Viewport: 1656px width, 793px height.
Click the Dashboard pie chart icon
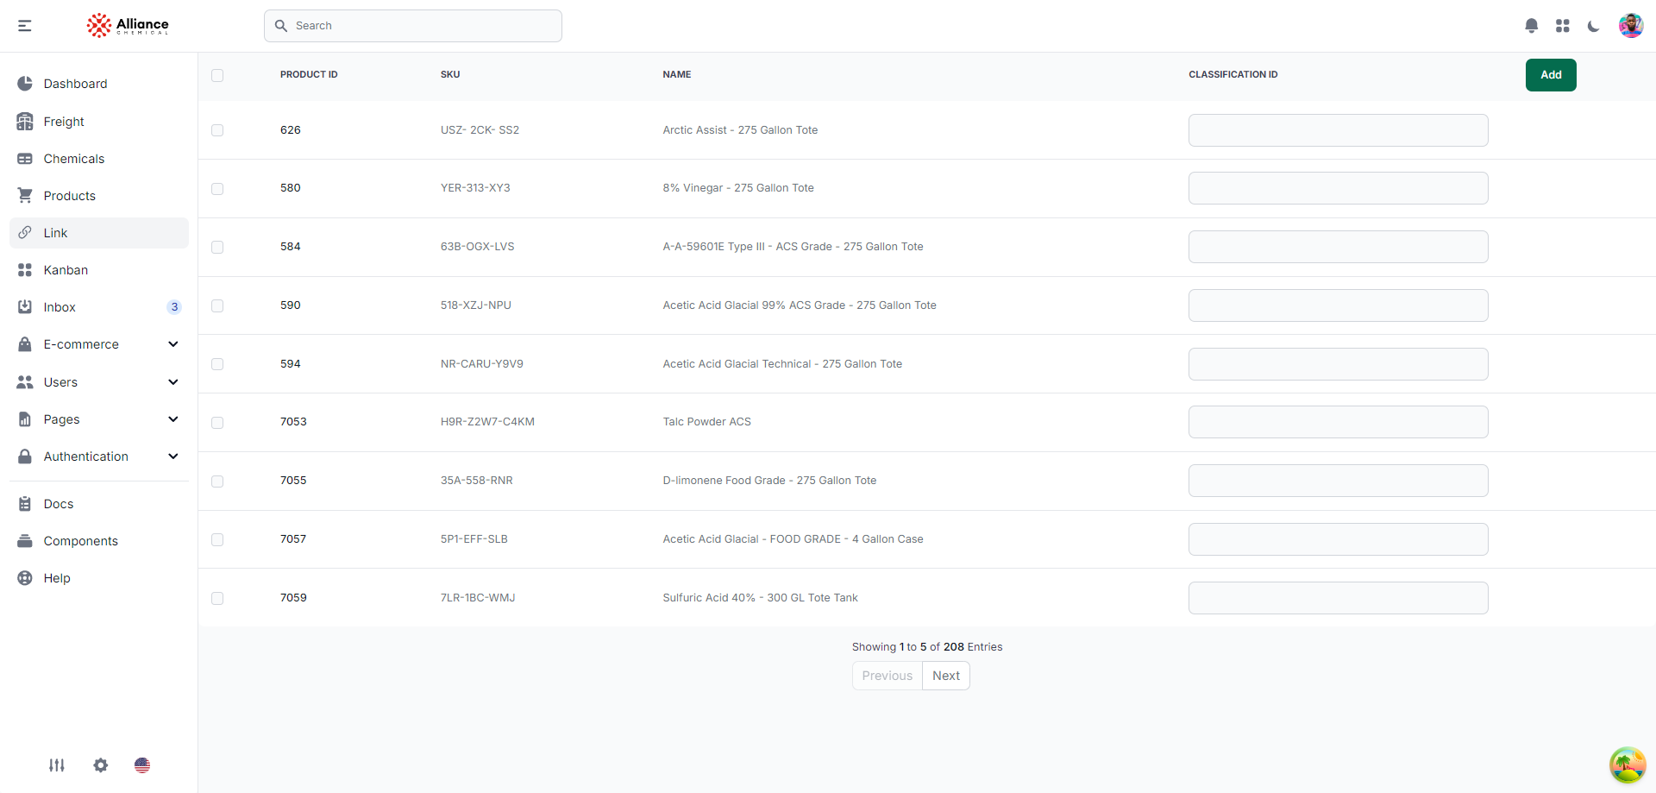[25, 84]
